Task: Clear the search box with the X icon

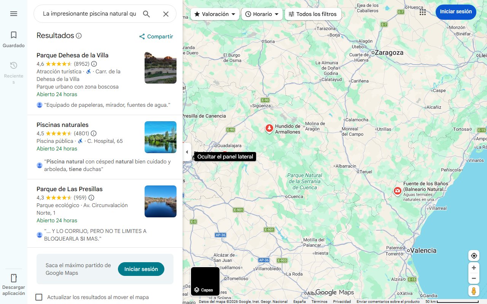Action: pos(166,13)
